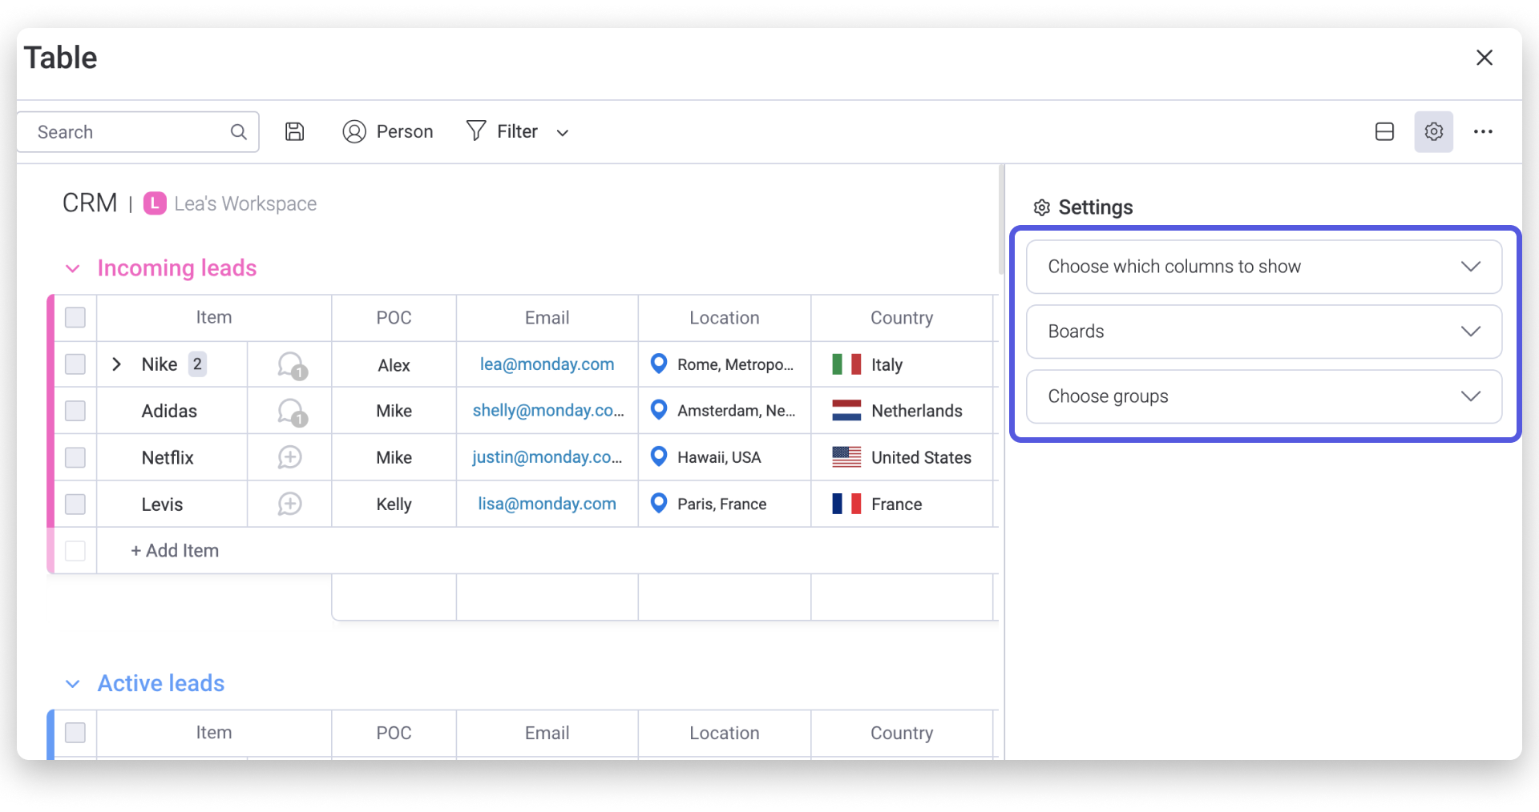
Task: Open the conversation bubble for Nike
Action: tap(290, 365)
